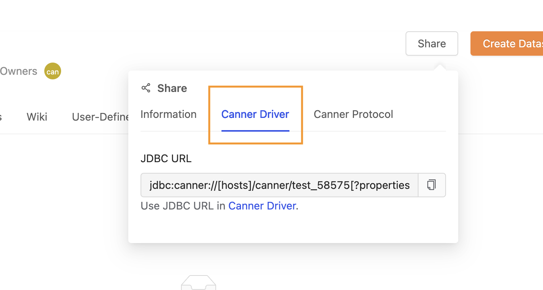Open the User-Defined tab
This screenshot has width=543, height=290.
pyautogui.click(x=101, y=117)
